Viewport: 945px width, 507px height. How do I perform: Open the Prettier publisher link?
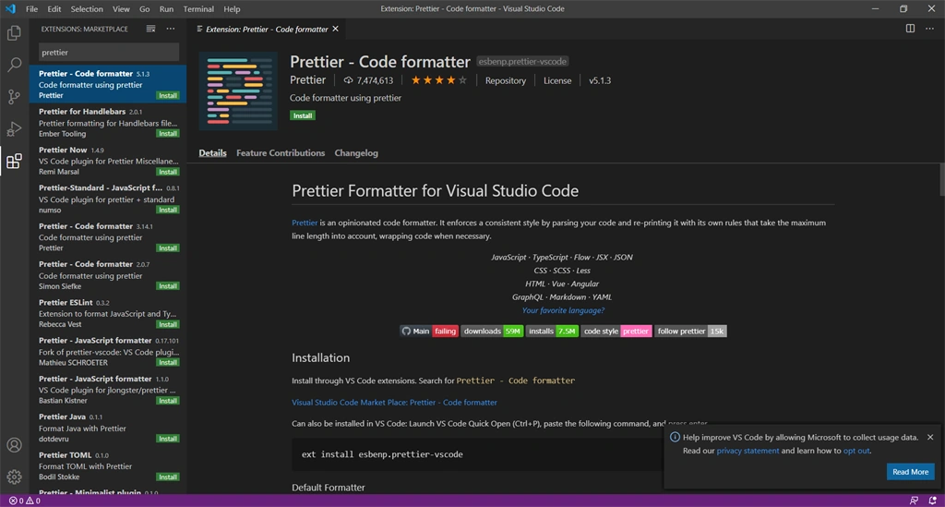(307, 80)
